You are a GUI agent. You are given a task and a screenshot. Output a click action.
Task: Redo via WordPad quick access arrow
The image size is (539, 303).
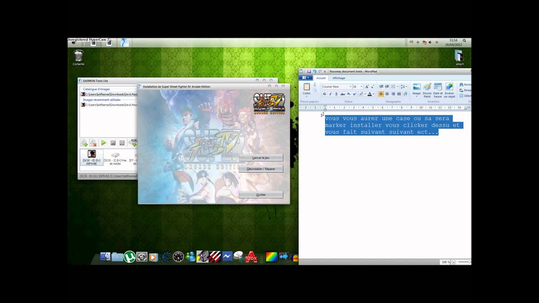pos(320,72)
